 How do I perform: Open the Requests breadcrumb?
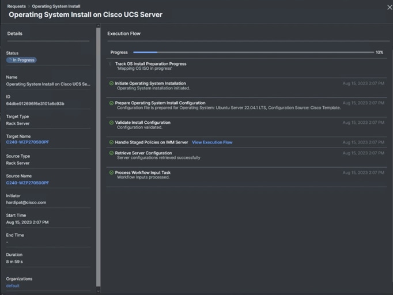point(16,6)
